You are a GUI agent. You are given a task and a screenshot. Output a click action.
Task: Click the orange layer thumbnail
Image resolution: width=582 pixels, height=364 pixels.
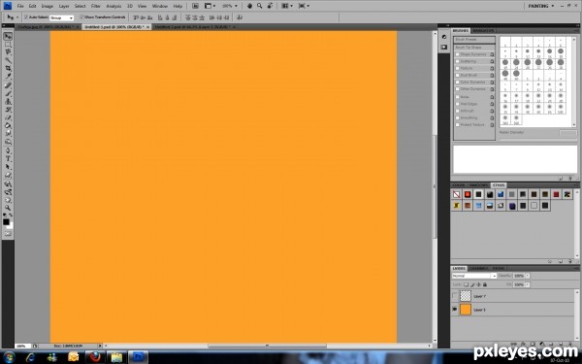[x=466, y=310]
